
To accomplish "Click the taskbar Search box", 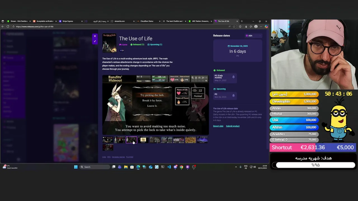I will pos(95,167).
